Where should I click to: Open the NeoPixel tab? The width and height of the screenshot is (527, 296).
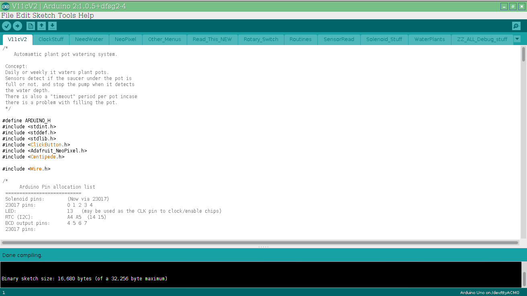click(125, 39)
